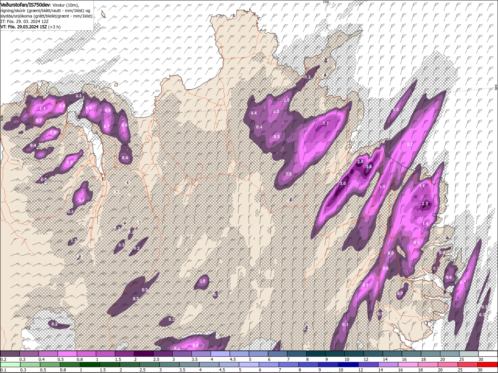Click the '0.2' label on the upper legend
The image size is (498, 373).
(3, 359)
